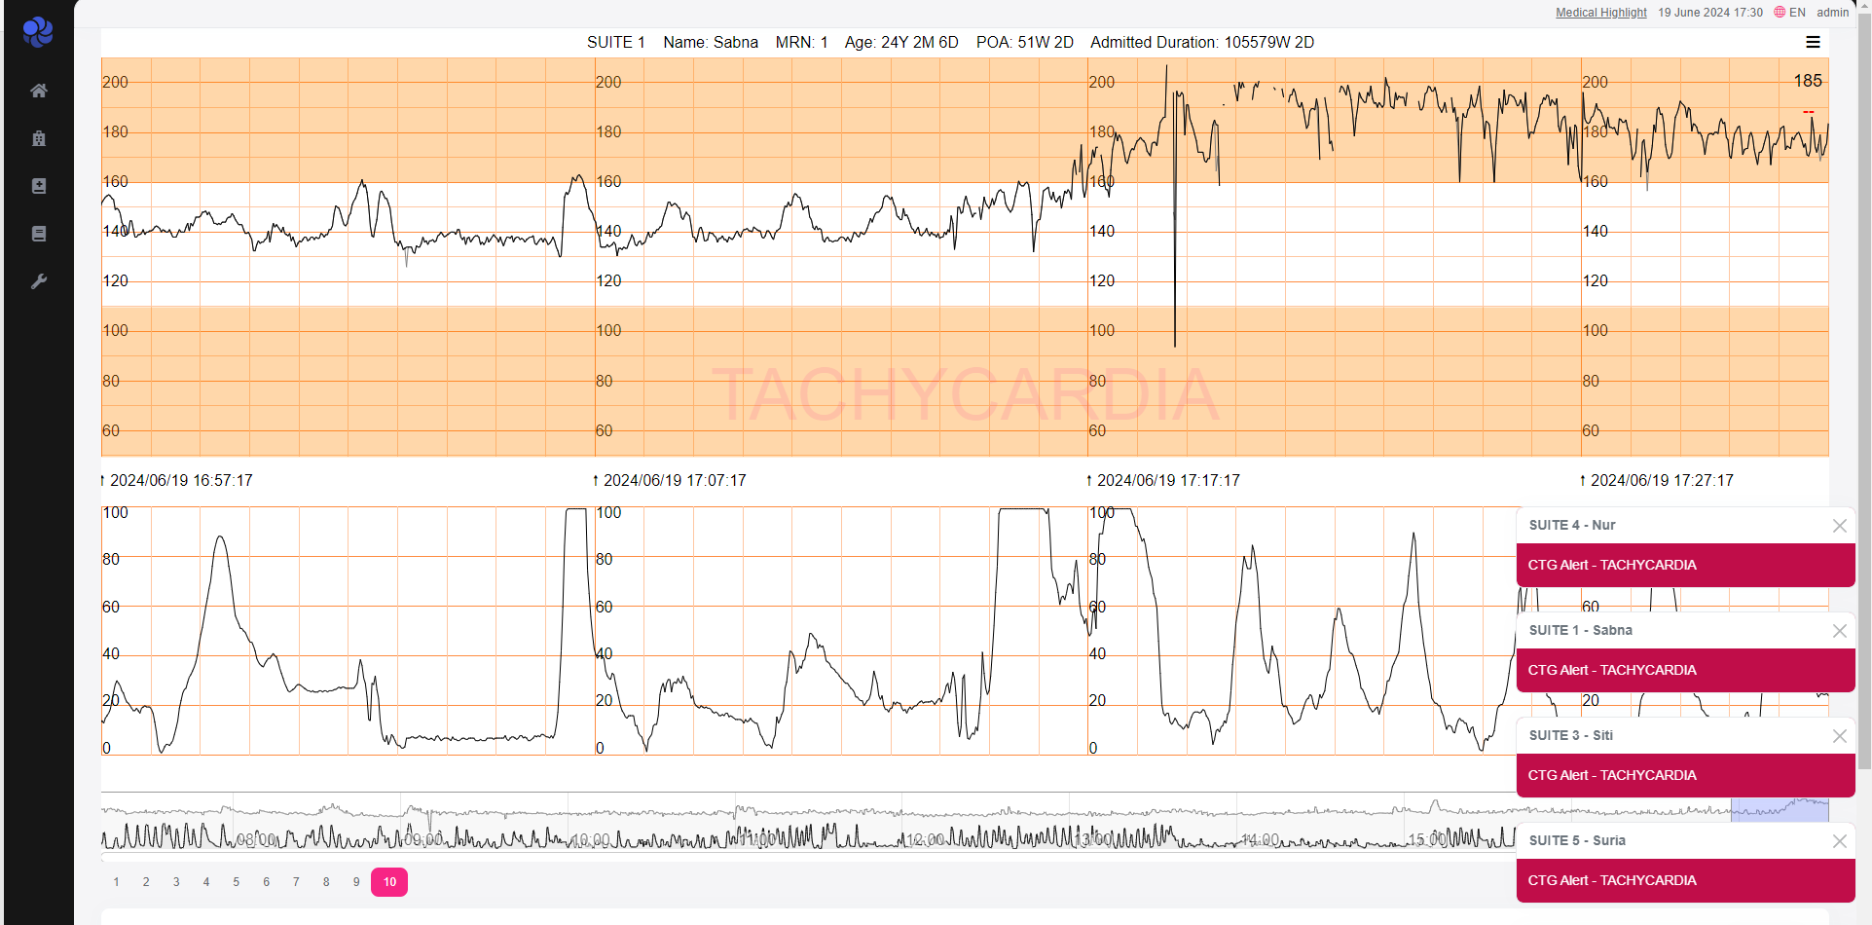Open the hospital building sidebar icon
The width and height of the screenshot is (1872, 925).
39,138
